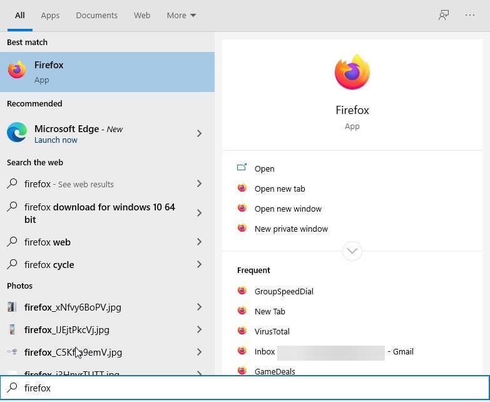Expand the More dropdown filter
490x402 pixels.
(181, 15)
